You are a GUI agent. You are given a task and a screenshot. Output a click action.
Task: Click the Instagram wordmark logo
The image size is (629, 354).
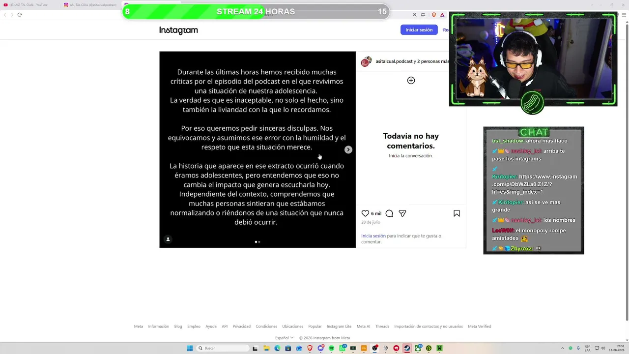coord(178,30)
